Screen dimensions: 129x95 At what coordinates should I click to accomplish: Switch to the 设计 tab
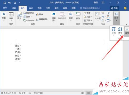(31, 8)
